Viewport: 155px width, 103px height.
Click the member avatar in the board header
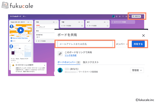coord(113,16)
